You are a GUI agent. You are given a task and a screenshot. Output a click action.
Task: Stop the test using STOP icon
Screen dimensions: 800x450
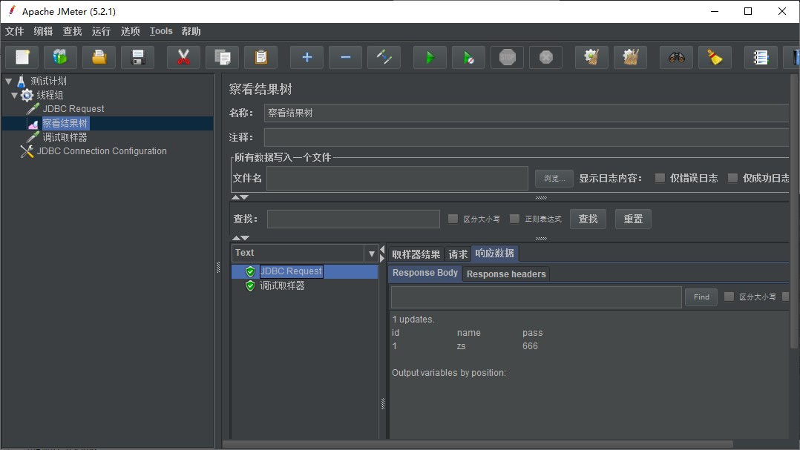point(507,57)
